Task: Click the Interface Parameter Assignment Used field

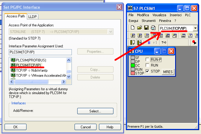Action: (40, 52)
